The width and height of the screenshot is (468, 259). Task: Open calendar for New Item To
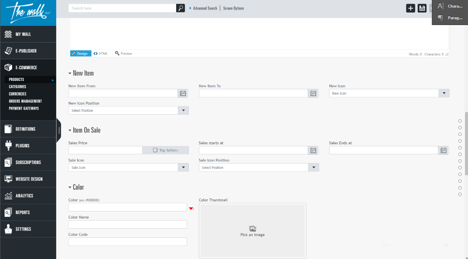[313, 93]
